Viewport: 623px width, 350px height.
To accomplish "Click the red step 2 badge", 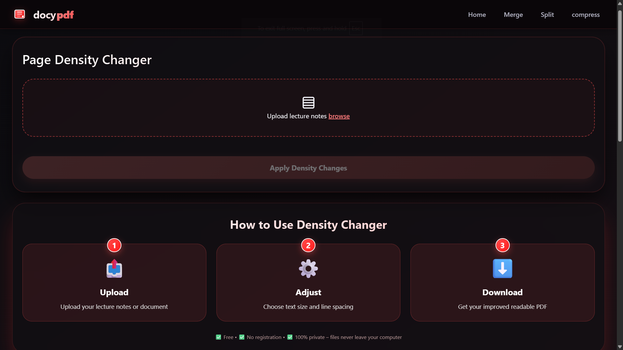I will tap(308, 246).
